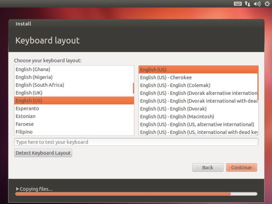Click the Continue button
272x204 pixels.
click(x=241, y=167)
